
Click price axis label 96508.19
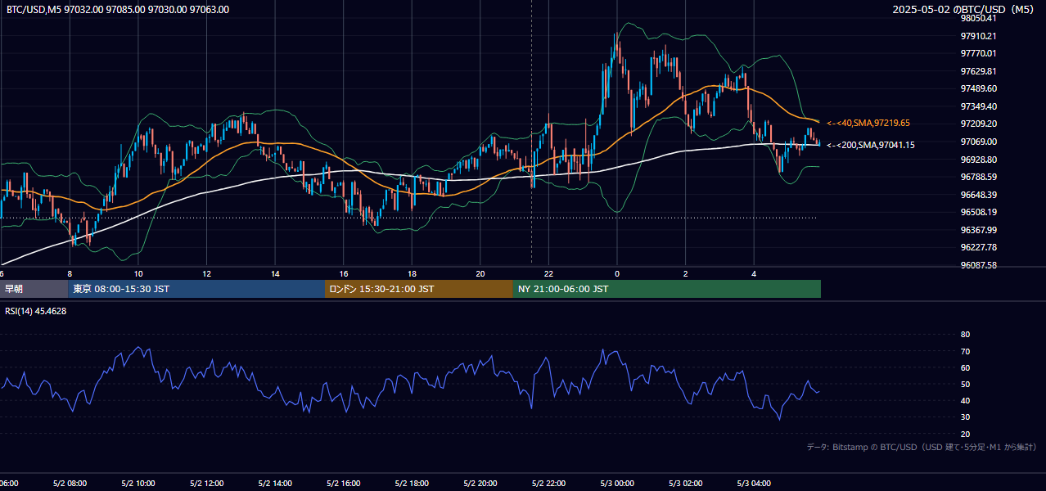click(979, 212)
